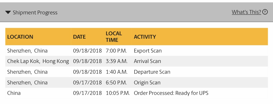Viewport: 273px width, 104px height.
Task: Click the Origin Scan activity entry
Action: pyautogui.click(x=147, y=82)
